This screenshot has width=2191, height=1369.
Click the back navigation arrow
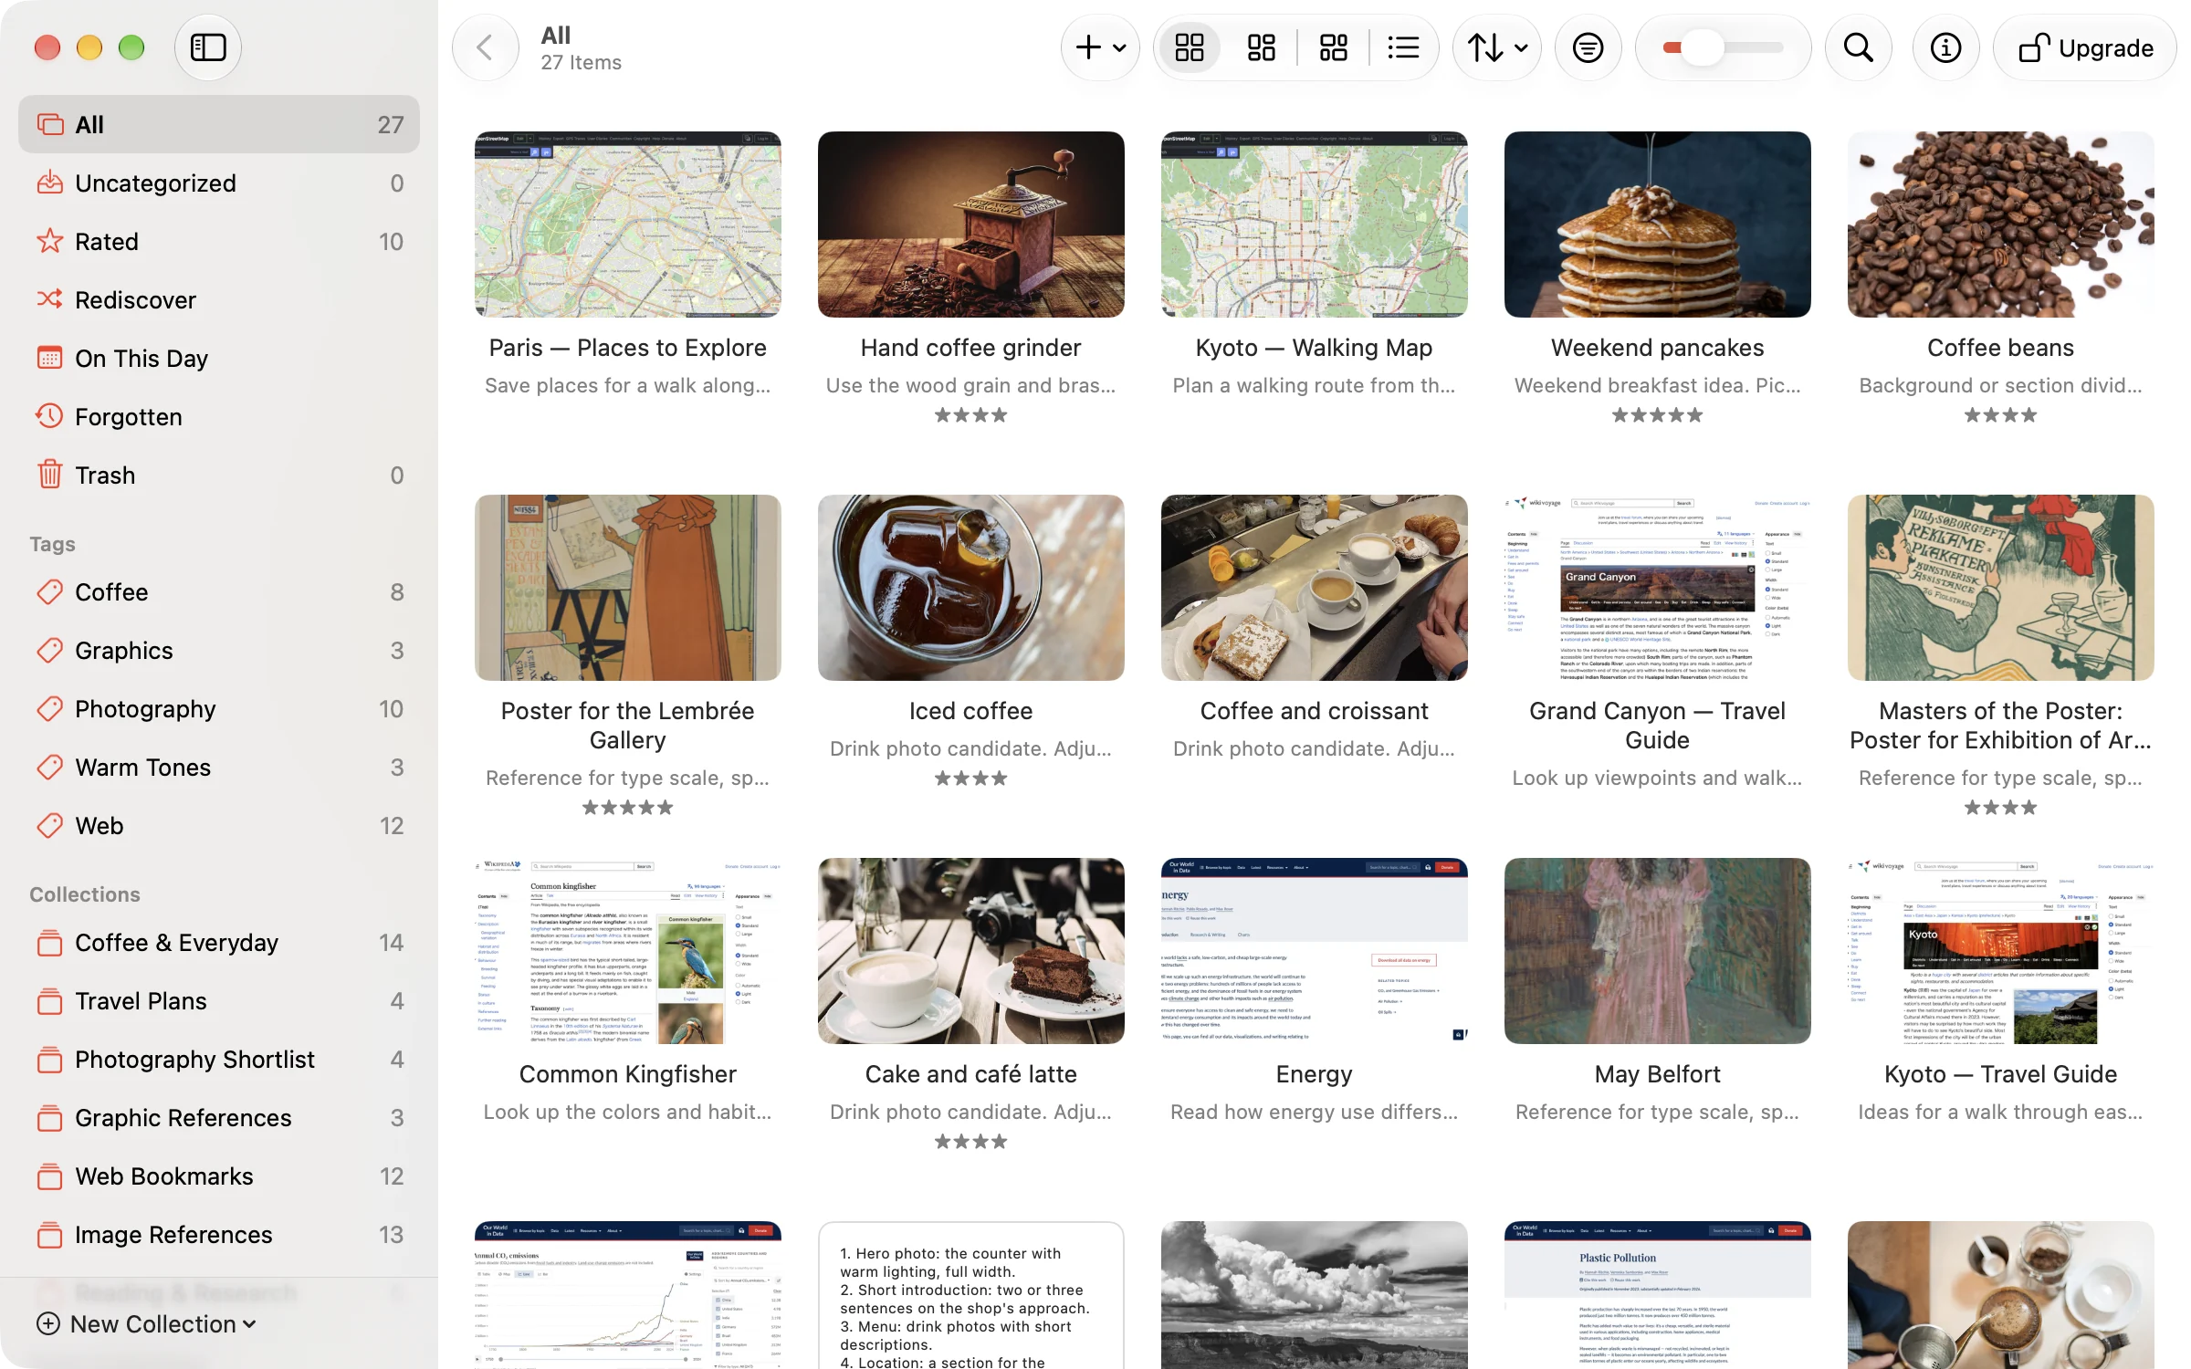click(485, 47)
